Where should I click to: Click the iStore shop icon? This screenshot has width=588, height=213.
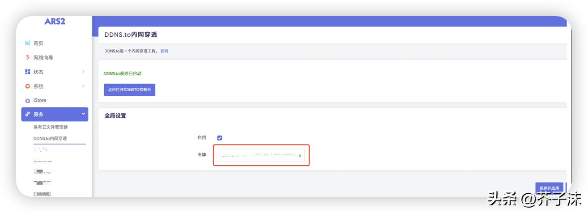27,101
